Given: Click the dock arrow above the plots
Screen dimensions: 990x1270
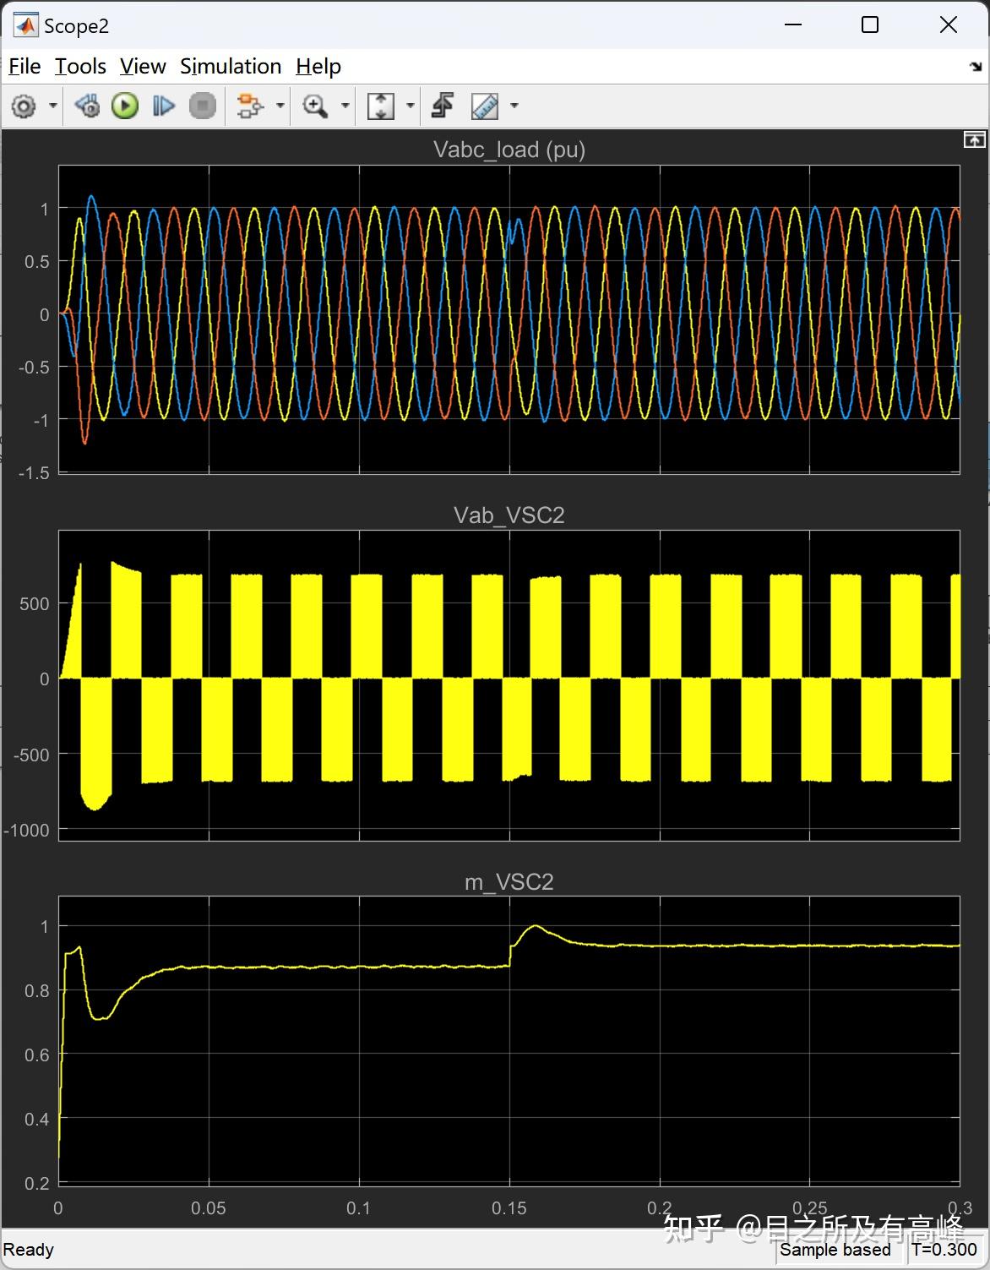Looking at the screenshot, I should coord(973,138).
